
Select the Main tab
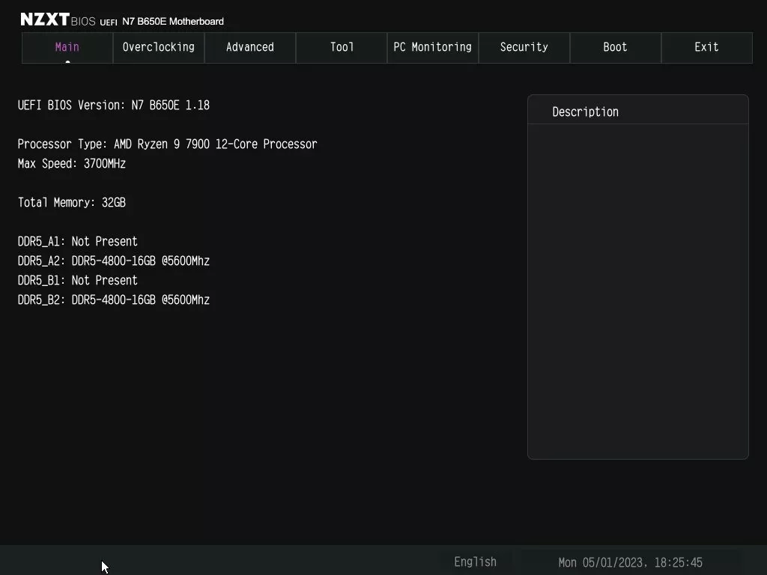coord(67,47)
